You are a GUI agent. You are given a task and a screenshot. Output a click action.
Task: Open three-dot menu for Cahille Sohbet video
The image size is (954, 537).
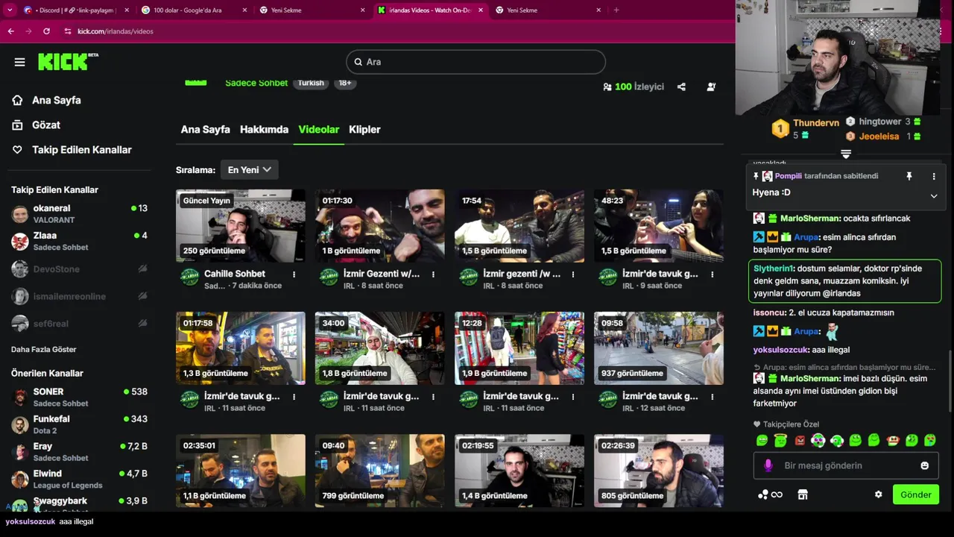[294, 274]
